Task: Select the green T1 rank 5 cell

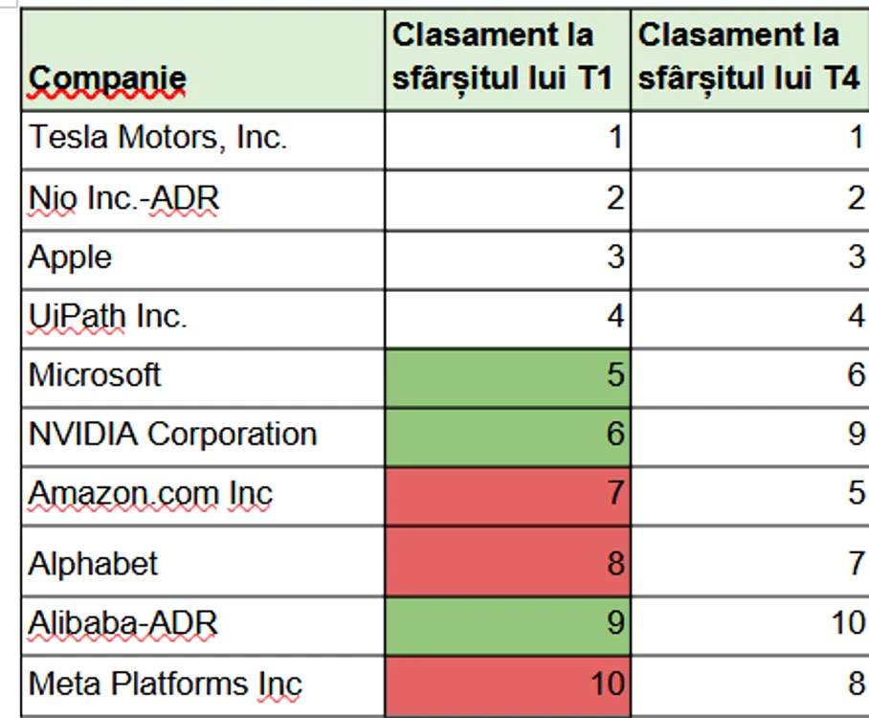Action: [x=507, y=378]
